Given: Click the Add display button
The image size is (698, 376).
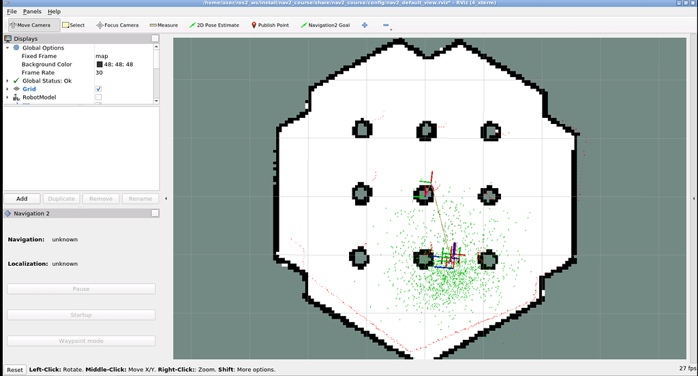Looking at the screenshot, I should click(22, 199).
